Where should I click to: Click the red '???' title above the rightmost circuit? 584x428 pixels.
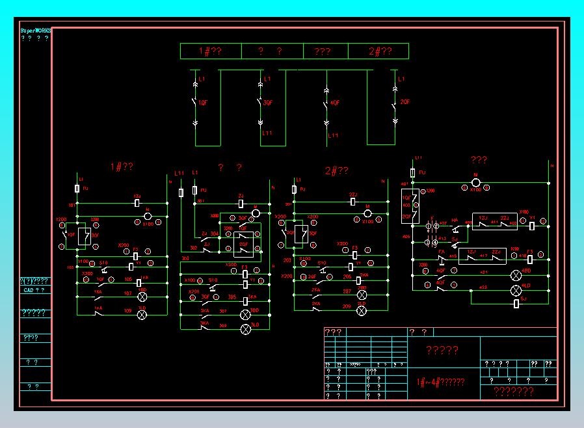[x=479, y=160]
